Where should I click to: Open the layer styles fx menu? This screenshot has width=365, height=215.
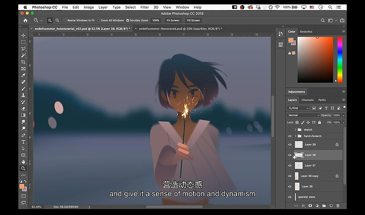click(303, 206)
